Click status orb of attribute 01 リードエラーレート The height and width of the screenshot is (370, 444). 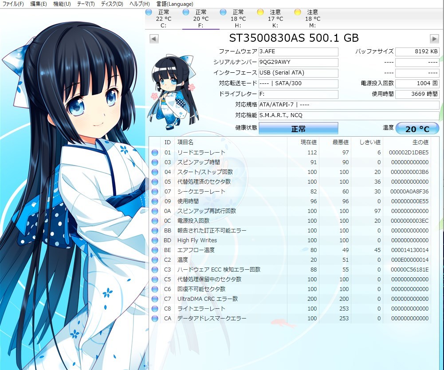[155, 153]
